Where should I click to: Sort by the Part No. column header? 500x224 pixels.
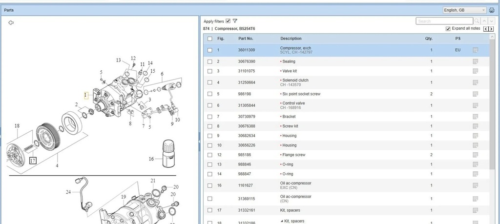coord(246,39)
